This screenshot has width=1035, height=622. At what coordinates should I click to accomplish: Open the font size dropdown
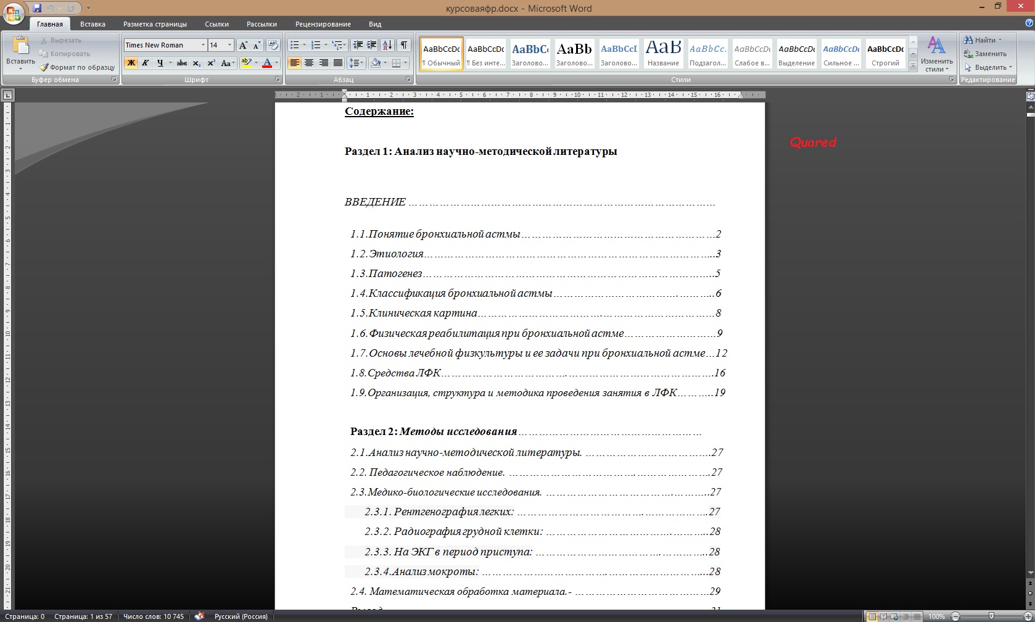229,45
